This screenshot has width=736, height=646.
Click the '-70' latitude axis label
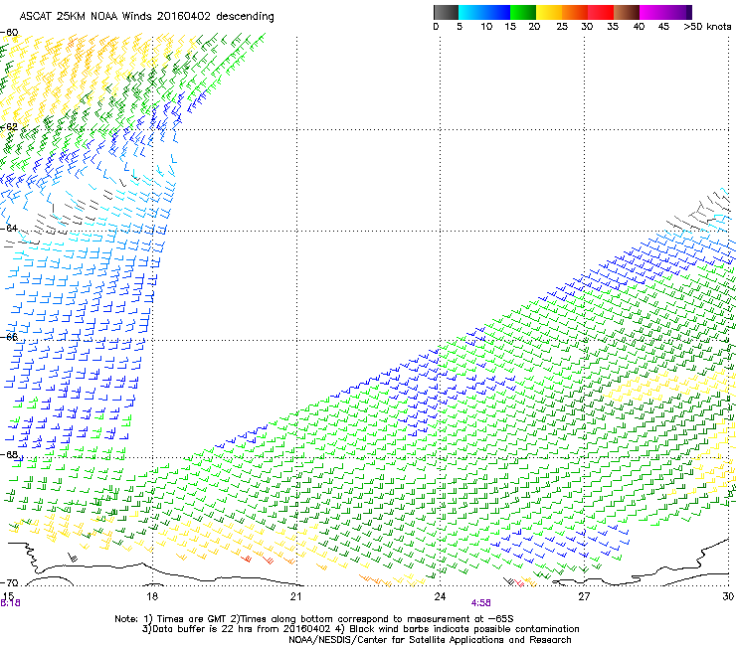tap(9, 582)
